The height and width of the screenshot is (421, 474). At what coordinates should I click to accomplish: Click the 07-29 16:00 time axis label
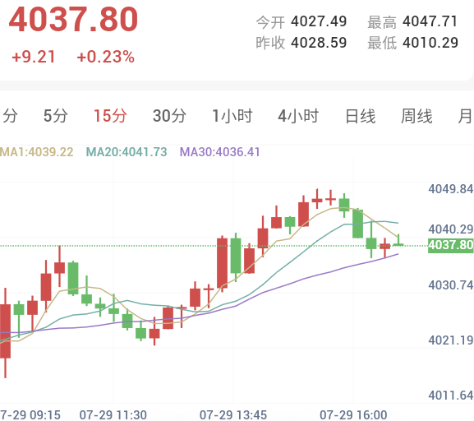[353, 414]
